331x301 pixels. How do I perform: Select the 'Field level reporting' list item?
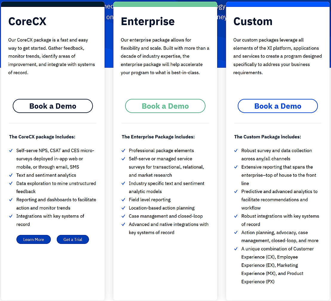click(x=150, y=200)
